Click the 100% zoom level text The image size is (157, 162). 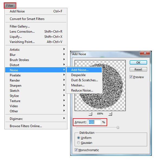coord(100,114)
